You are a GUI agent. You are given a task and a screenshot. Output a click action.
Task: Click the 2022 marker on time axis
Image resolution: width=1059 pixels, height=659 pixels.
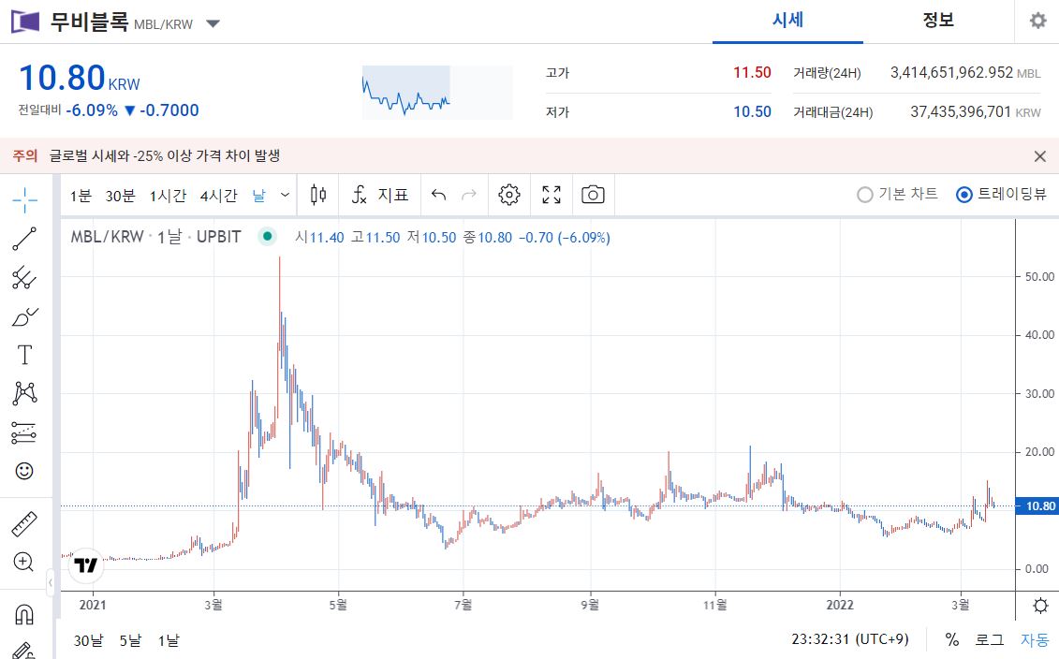point(840,605)
